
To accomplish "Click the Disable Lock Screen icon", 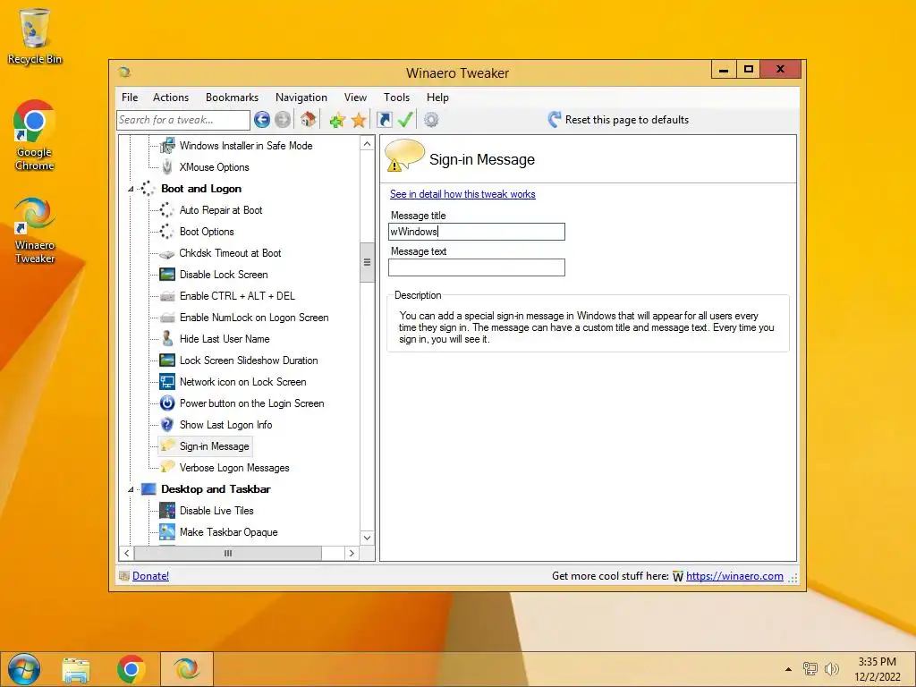I will pyautogui.click(x=167, y=275).
